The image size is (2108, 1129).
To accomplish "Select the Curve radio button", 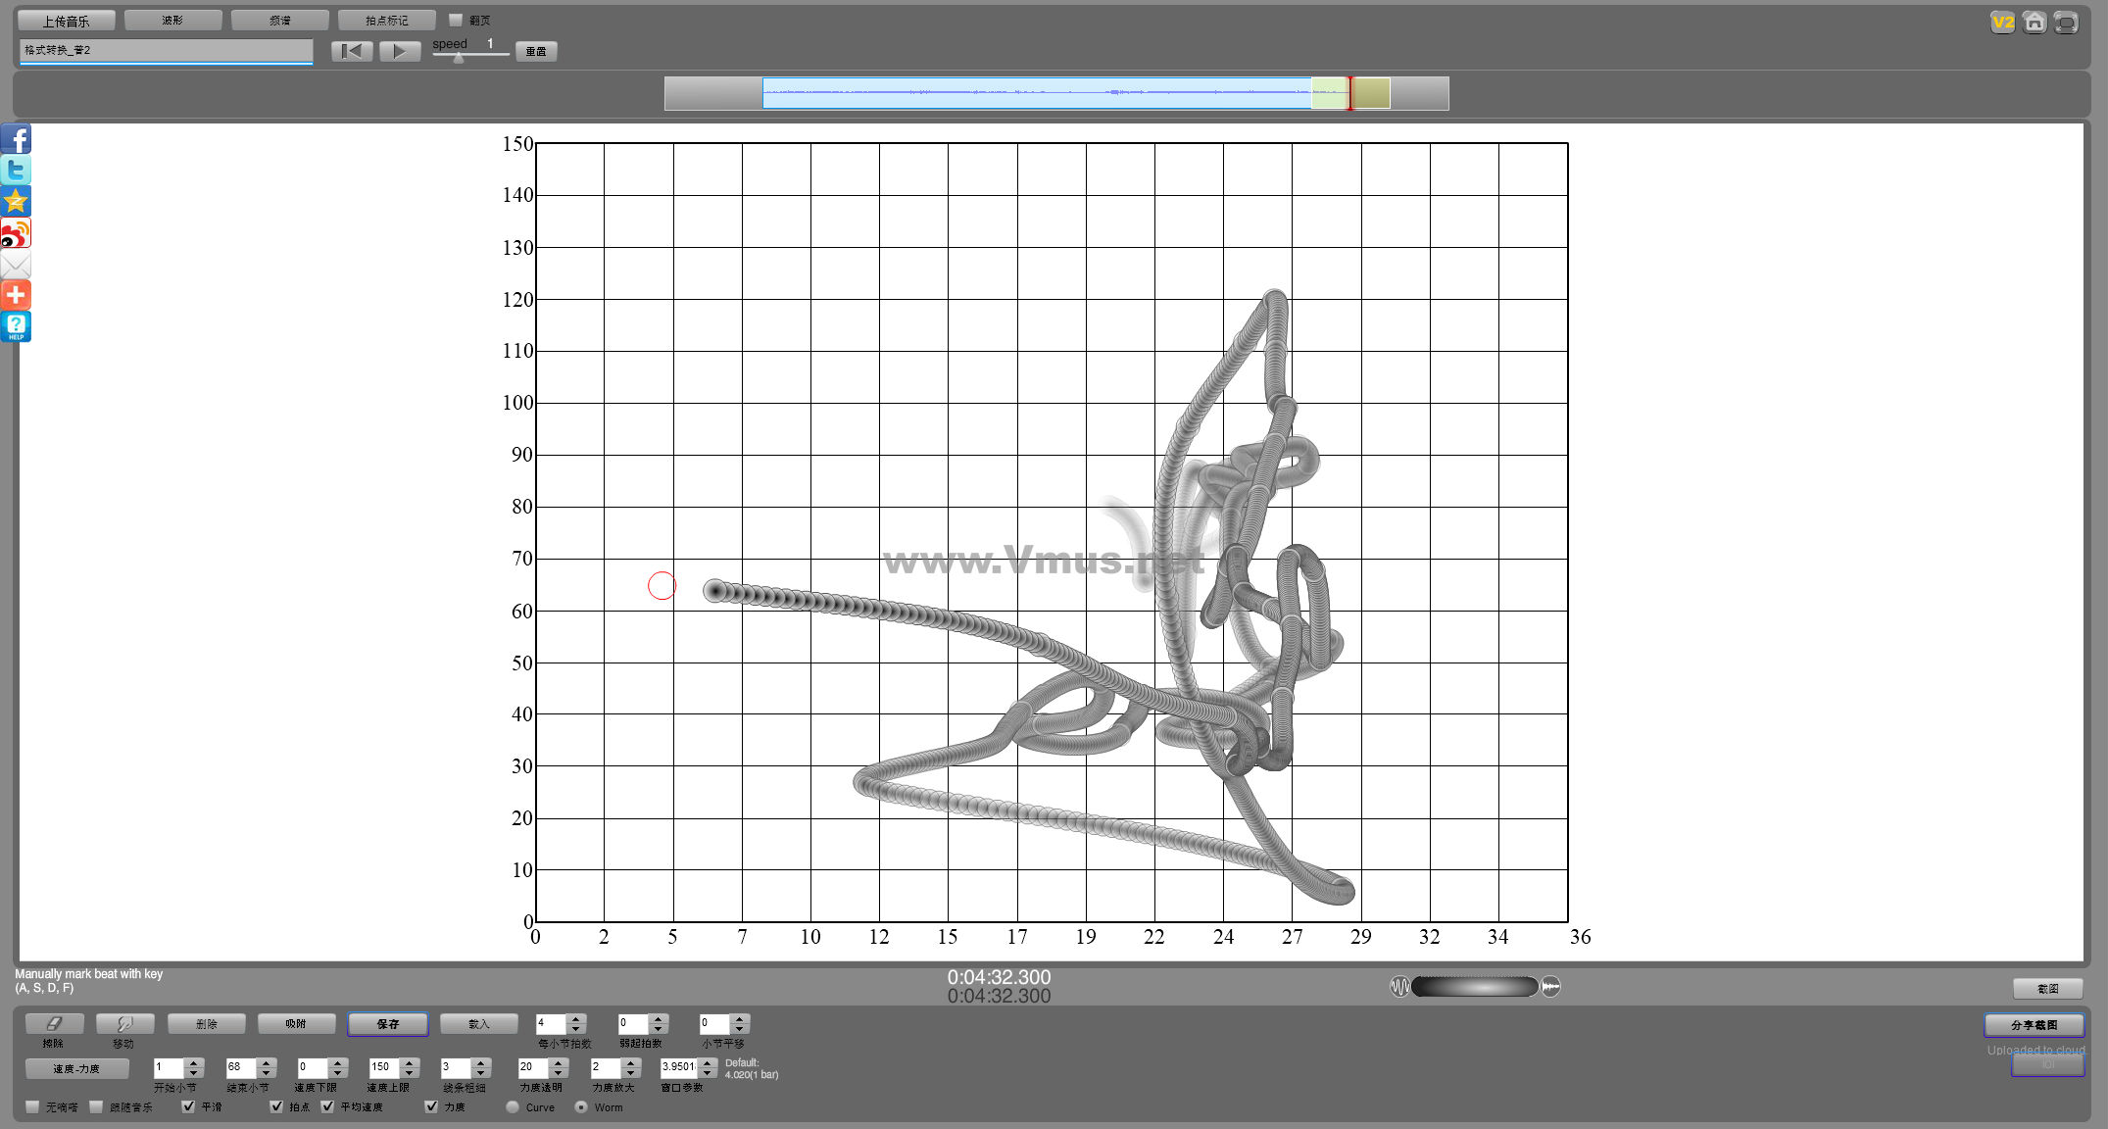I will pos(513,1107).
